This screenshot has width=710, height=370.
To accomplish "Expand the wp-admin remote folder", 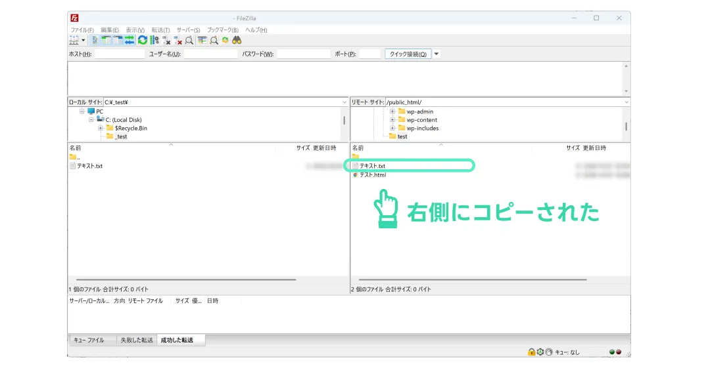I will (392, 112).
